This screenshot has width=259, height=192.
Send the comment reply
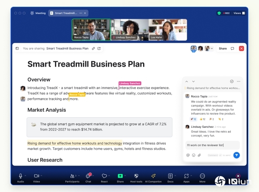237,155
